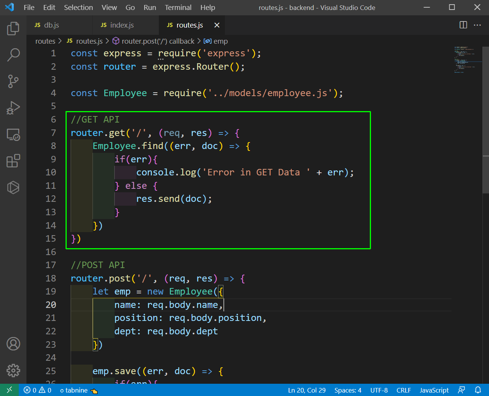This screenshot has width=489, height=396.
Task: Click the routes.js file breadcrumb
Action: pyautogui.click(x=85, y=41)
